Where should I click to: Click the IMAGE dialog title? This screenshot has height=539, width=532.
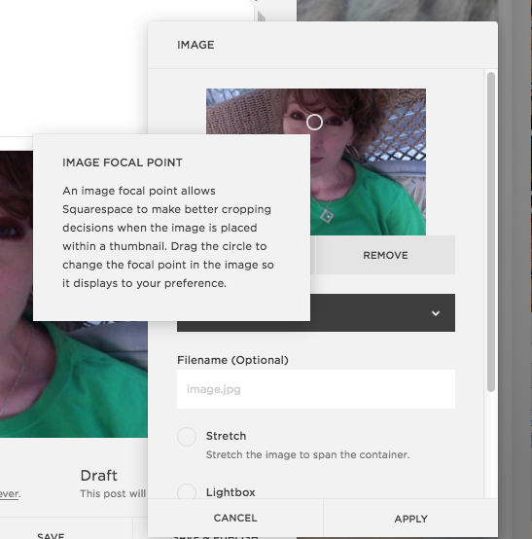coord(195,45)
